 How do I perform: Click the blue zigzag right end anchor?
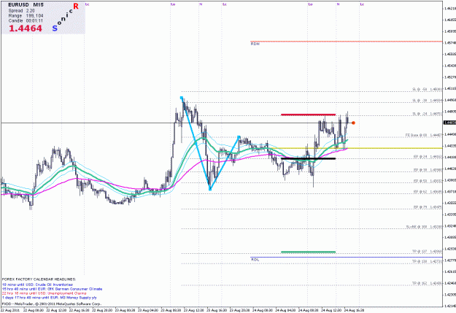click(239, 136)
